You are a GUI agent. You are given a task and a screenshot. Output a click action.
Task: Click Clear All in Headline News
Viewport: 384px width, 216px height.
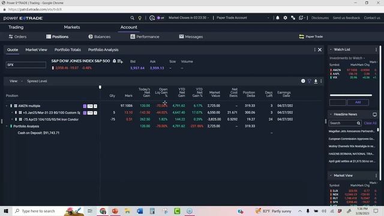(370, 123)
